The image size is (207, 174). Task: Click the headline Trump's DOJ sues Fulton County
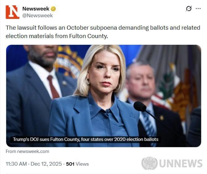85,139
